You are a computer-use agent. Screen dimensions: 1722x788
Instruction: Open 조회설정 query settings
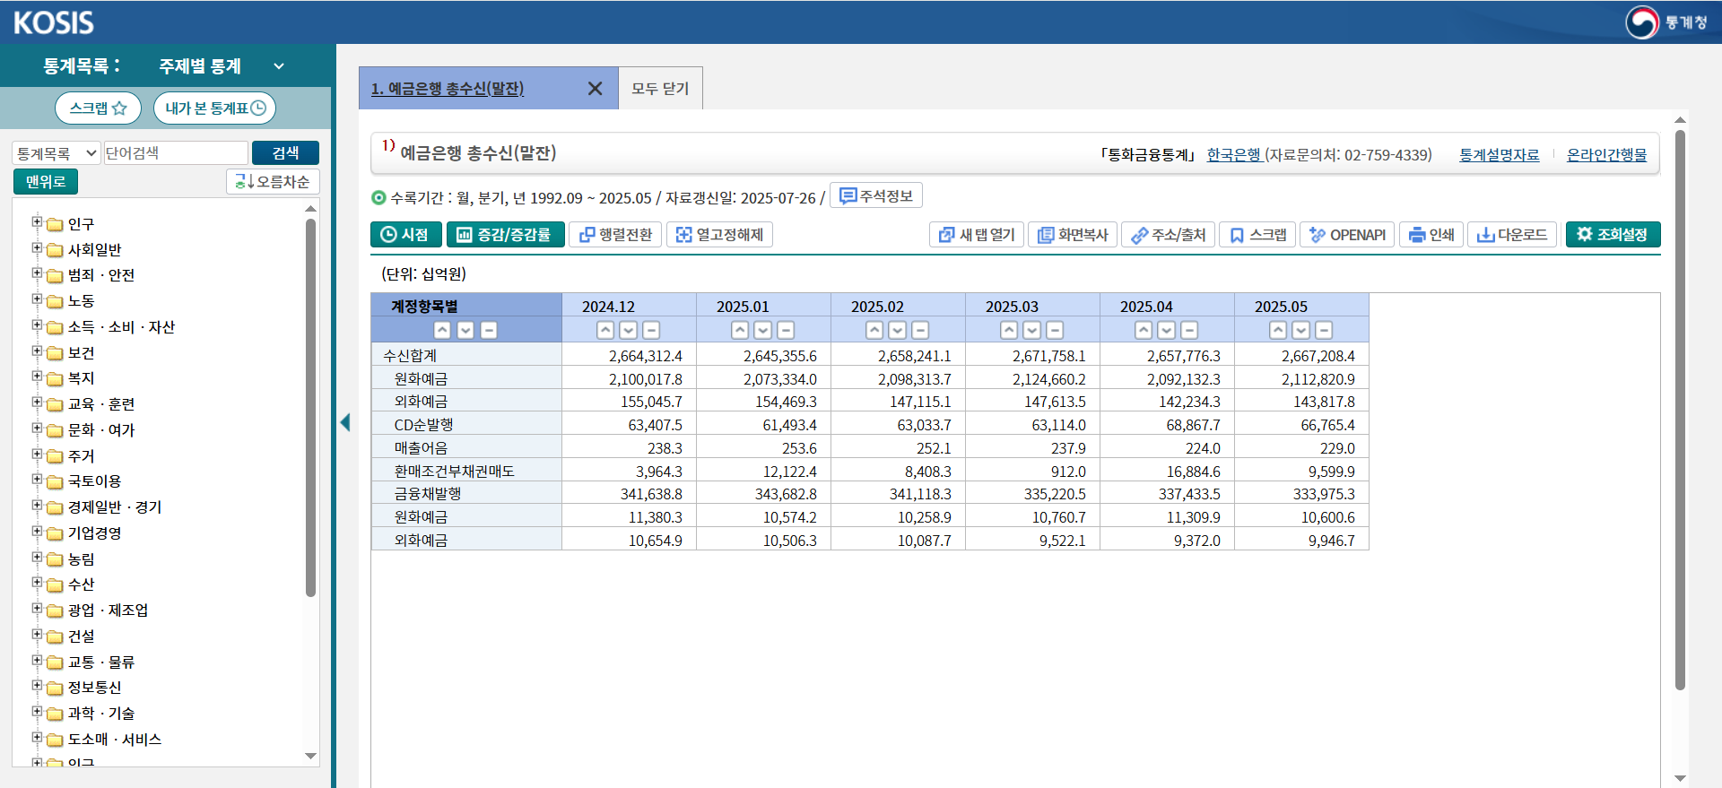pos(1613,234)
